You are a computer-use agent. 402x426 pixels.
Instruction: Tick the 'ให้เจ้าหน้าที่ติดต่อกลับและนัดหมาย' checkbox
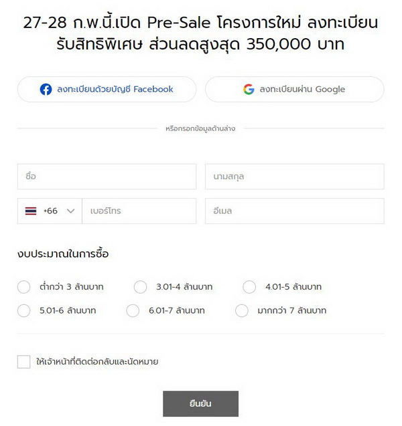click(x=23, y=362)
